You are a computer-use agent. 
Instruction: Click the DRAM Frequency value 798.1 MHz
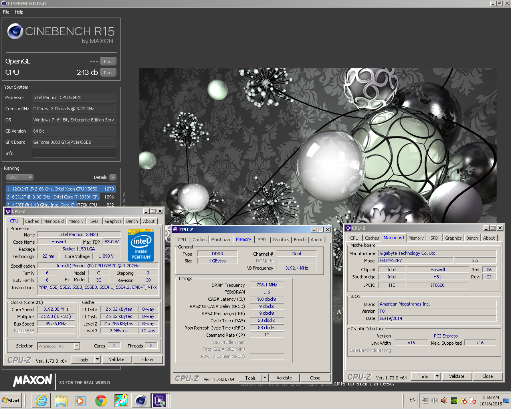[267, 285]
